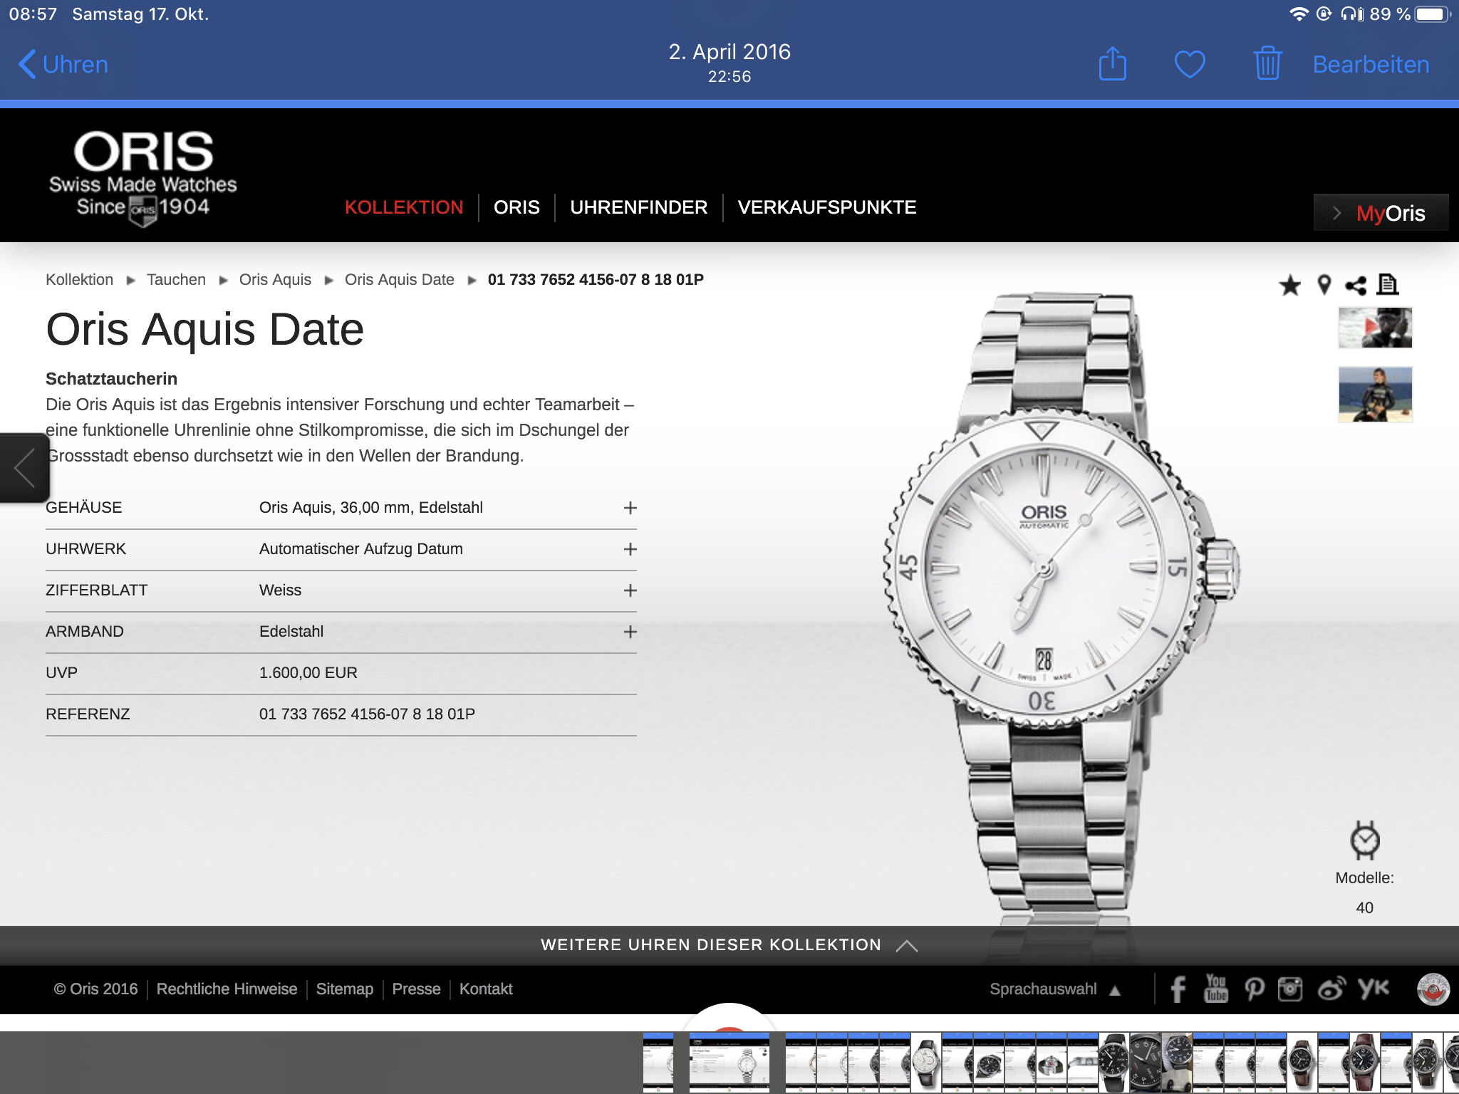Open the Presse link
The width and height of the screenshot is (1459, 1094).
click(416, 989)
